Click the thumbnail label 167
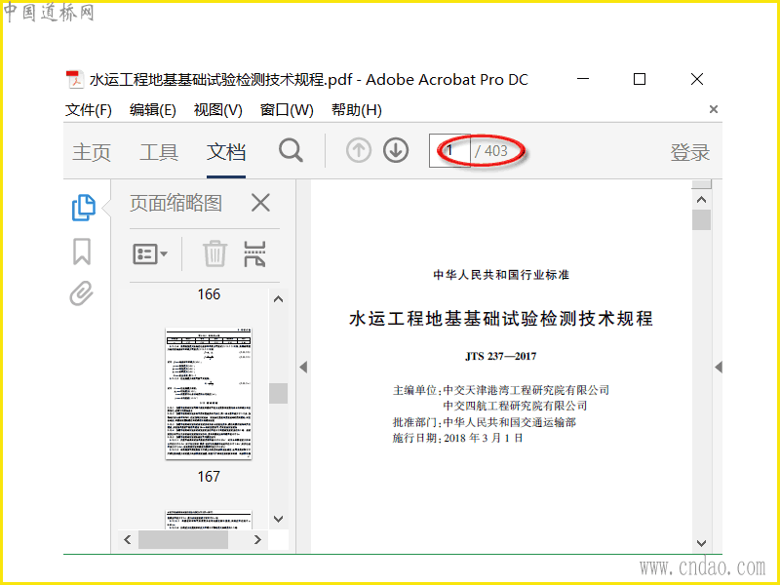Screen dimensions: 780x585 click(x=209, y=477)
